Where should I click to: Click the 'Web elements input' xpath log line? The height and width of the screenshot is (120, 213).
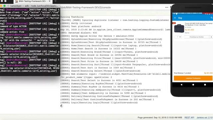click(115, 76)
